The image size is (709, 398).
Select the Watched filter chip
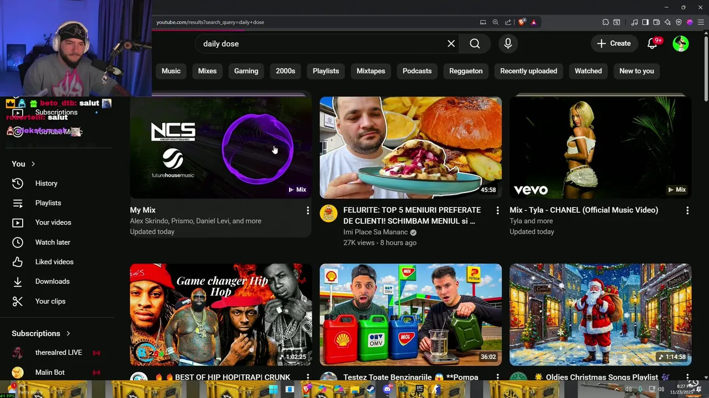(x=588, y=71)
